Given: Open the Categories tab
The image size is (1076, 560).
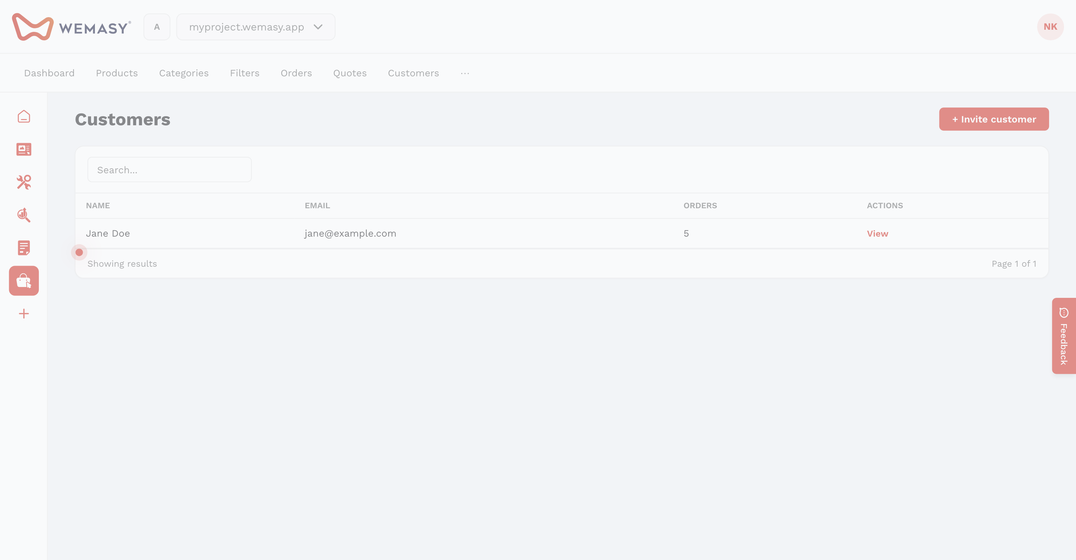Looking at the screenshot, I should (184, 73).
